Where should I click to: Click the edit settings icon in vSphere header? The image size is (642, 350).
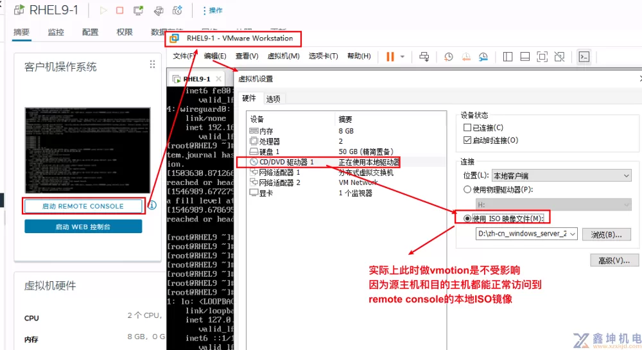[x=159, y=10]
